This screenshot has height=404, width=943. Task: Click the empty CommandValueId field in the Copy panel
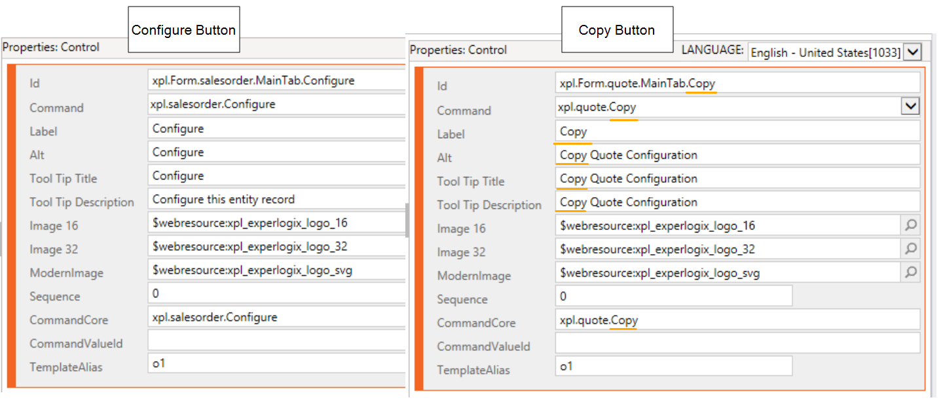[737, 343]
